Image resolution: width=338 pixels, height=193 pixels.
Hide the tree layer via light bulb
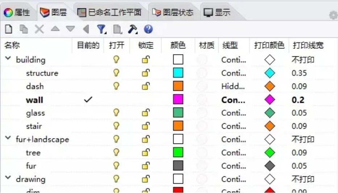pos(116,153)
